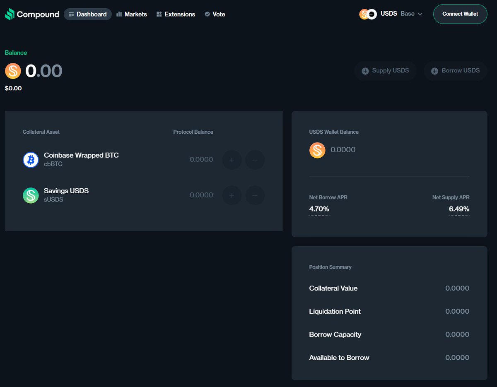Screen dimensions: 497x387
Task: Click the Position Summary heading
Action: 330,267
